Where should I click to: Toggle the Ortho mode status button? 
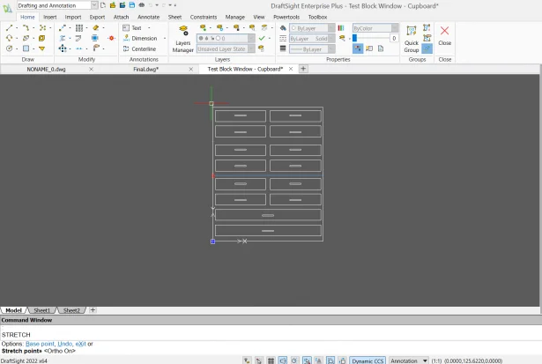pos(282,360)
